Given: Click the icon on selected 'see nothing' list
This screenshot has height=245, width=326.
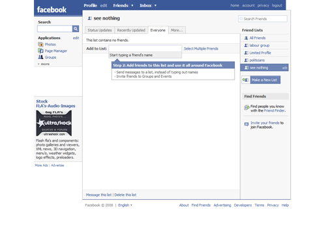Looking at the screenshot, I should [246, 68].
